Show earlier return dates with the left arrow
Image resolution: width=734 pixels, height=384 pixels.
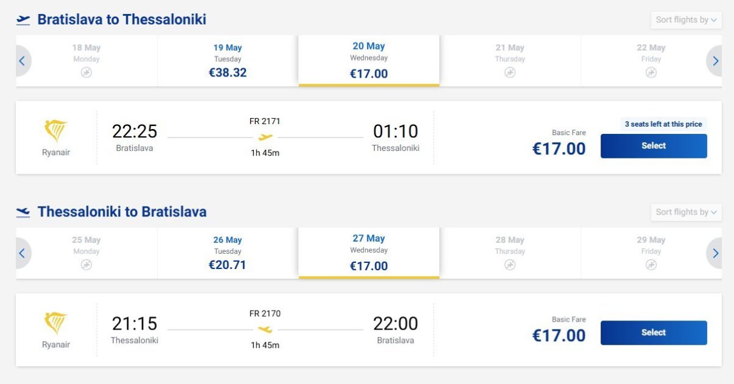pos(23,253)
